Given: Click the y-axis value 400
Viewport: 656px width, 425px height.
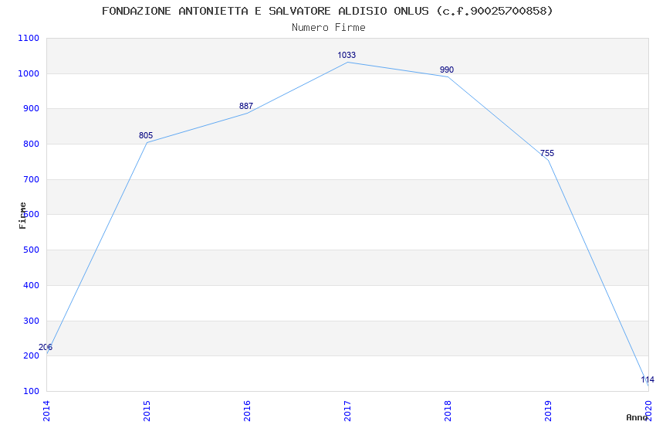Looking at the screenshot, I should [31, 285].
